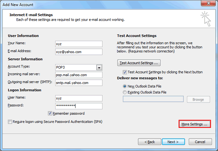Image resolution: width=218 pixels, height=151 pixels.
Task: Click the Password input field
Action: point(79,106)
